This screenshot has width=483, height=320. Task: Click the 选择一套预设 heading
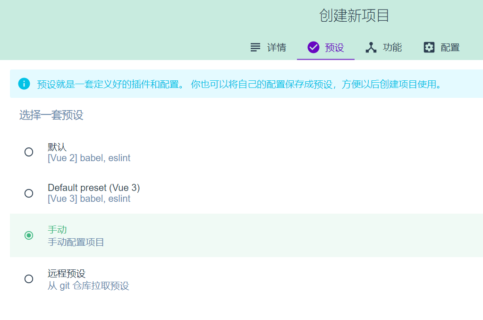tap(51, 115)
